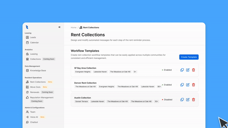This screenshot has width=228, height=128.
Task: Expand the 10+ communities tag
Action: (x=156, y=102)
